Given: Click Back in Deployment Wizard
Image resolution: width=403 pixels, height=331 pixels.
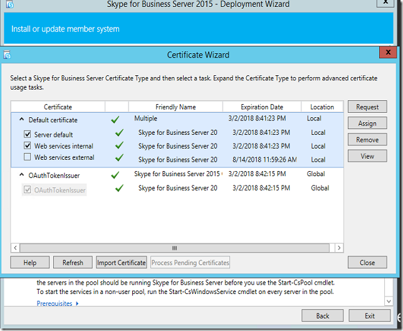Looking at the screenshot, I should [x=322, y=315].
